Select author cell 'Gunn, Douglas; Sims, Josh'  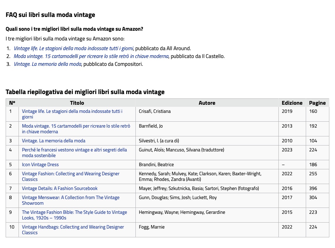207,200
